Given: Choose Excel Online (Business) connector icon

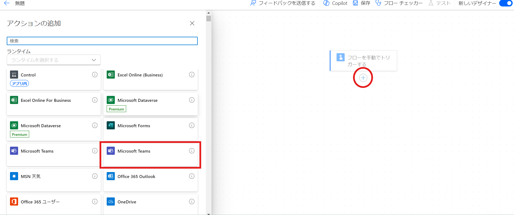Looking at the screenshot, I should (x=111, y=75).
